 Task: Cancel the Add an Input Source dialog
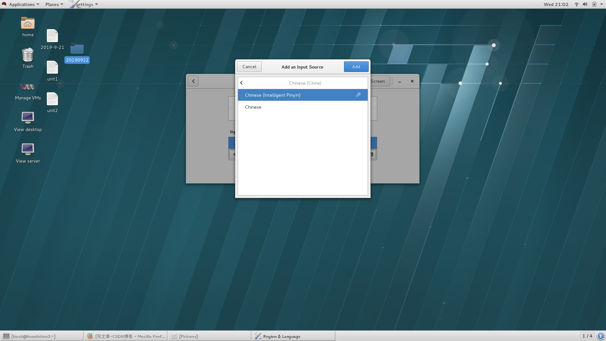[x=249, y=67]
